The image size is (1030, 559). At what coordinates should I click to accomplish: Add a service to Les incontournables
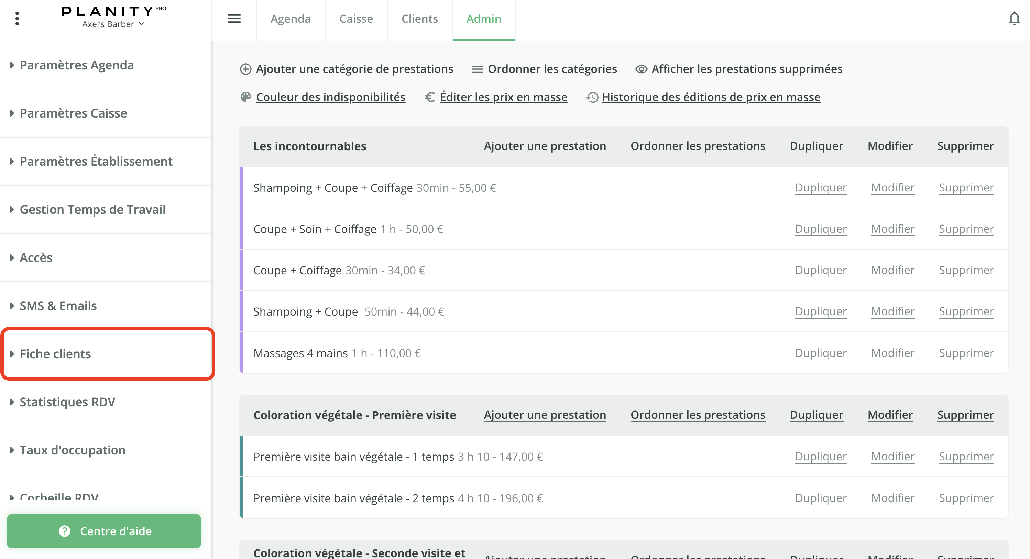click(x=545, y=146)
